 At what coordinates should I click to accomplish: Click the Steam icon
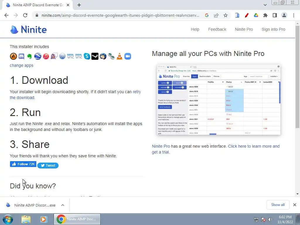coord(95,56)
